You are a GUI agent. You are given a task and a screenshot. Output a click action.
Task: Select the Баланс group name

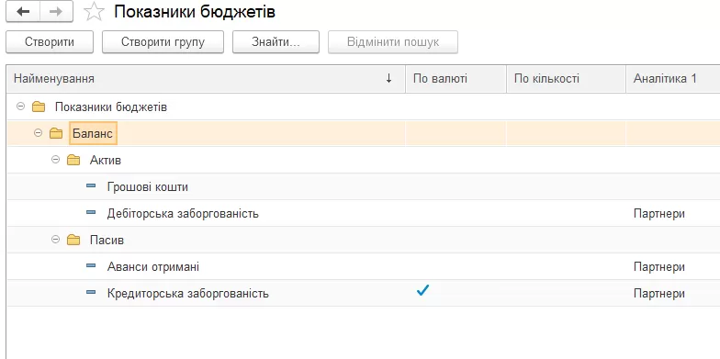pos(93,134)
